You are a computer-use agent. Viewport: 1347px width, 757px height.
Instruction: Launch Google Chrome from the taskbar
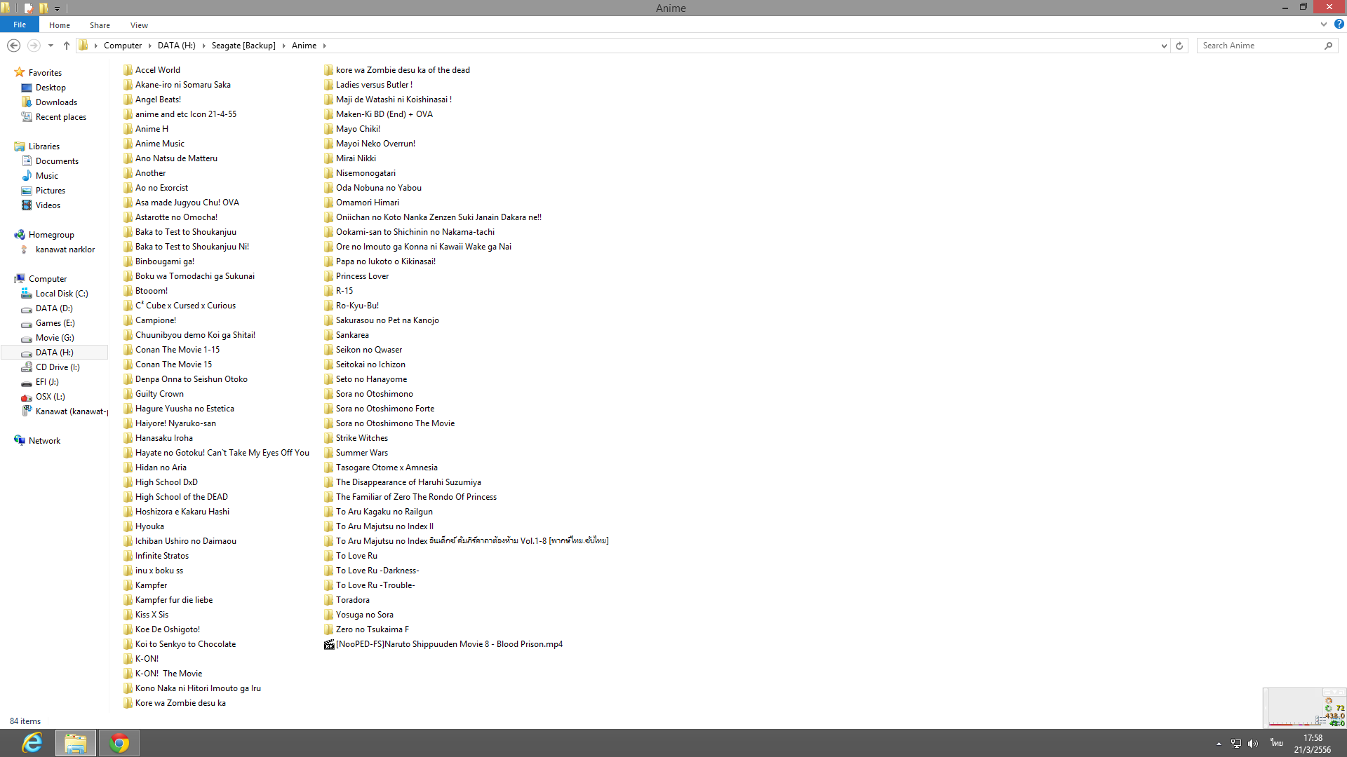click(119, 743)
